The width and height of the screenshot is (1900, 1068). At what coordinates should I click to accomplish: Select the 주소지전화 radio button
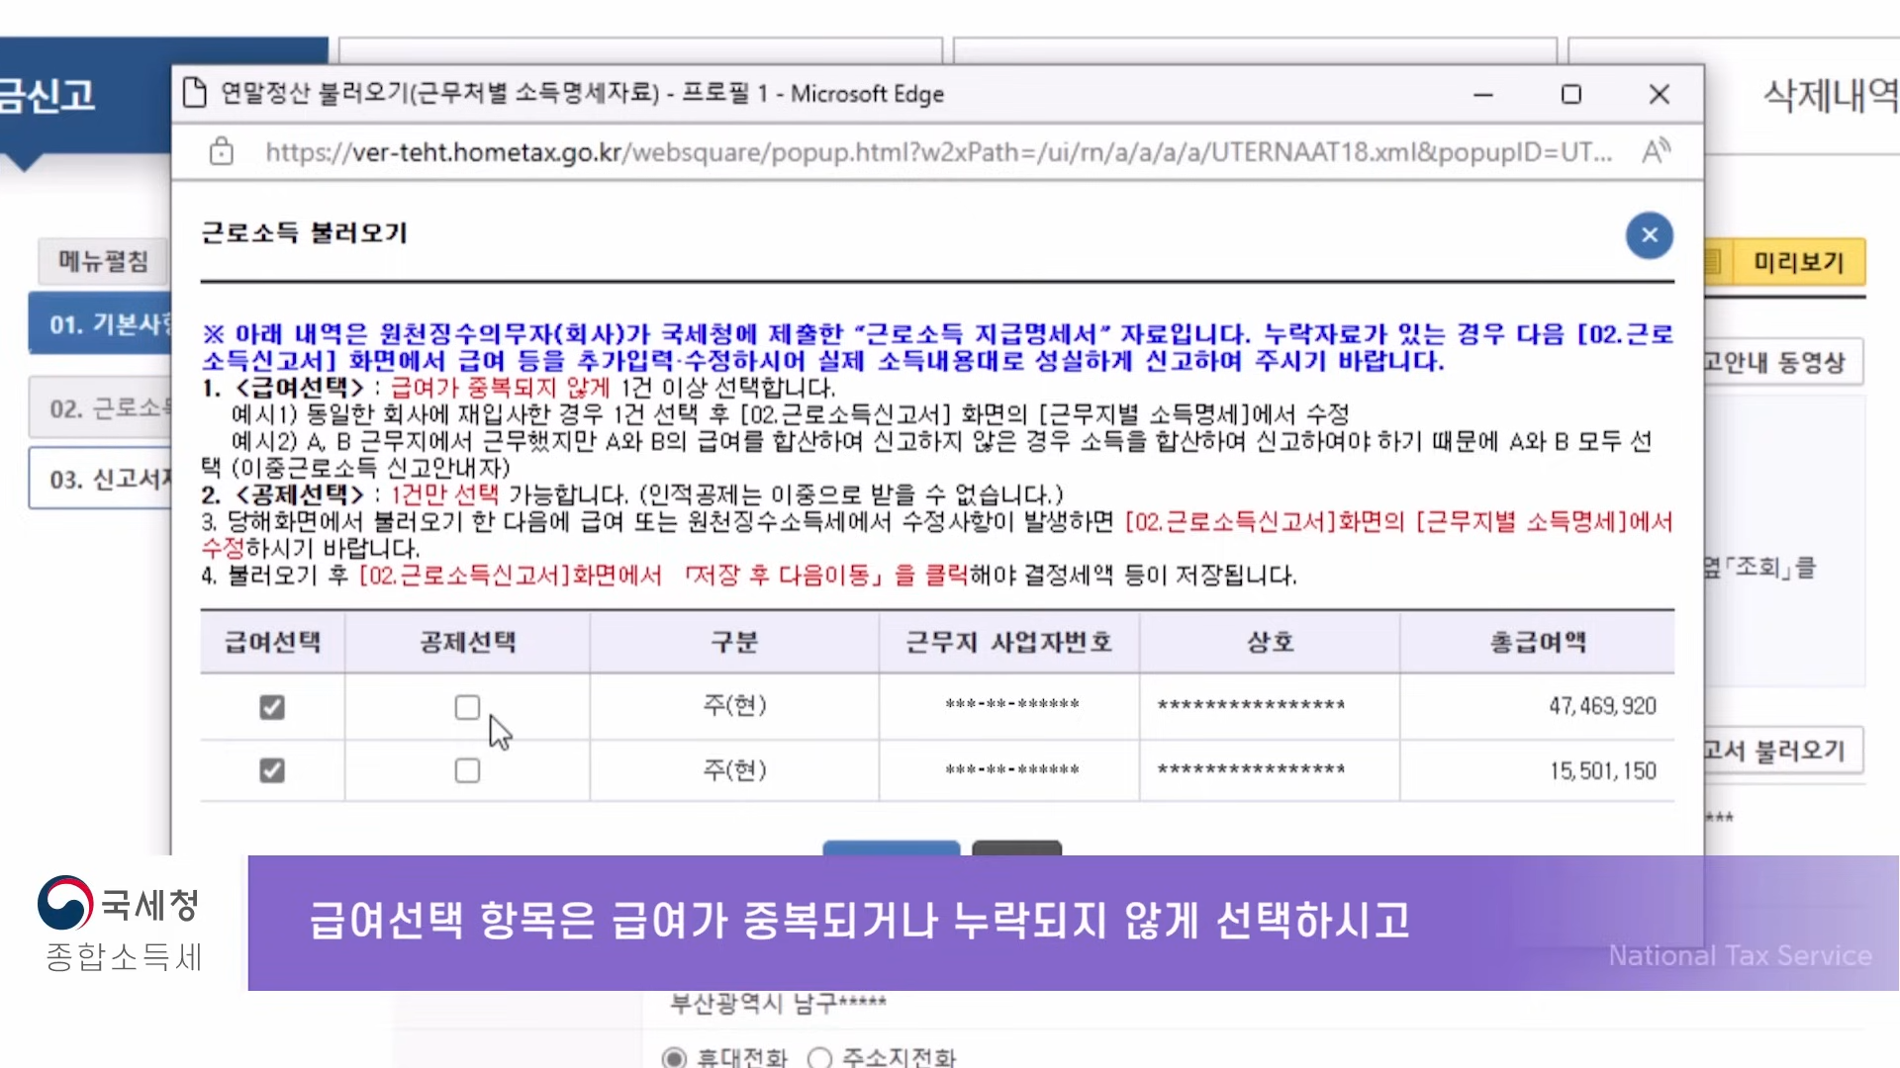coord(819,1058)
